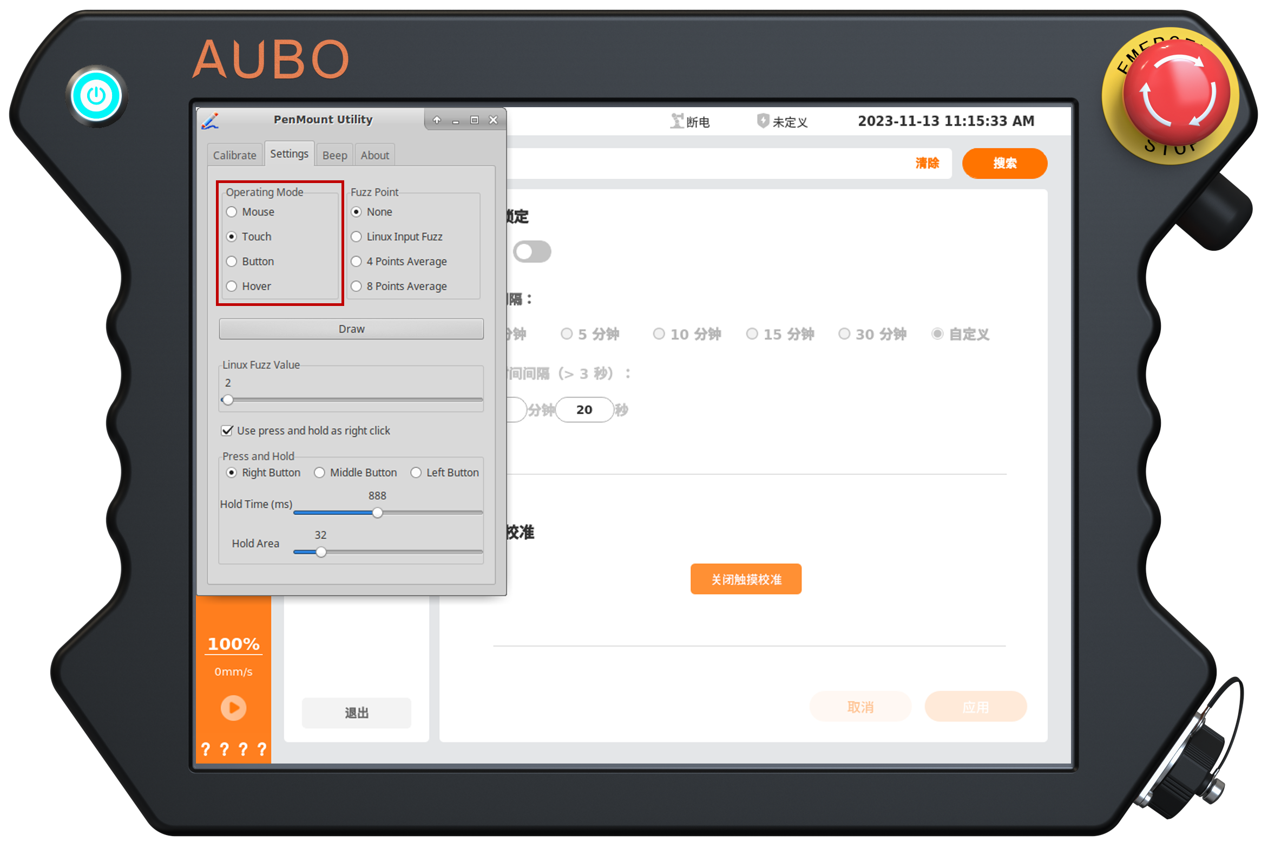Choose Linux Input Fuzz option
This screenshot has height=848, width=1268.
tap(397, 237)
